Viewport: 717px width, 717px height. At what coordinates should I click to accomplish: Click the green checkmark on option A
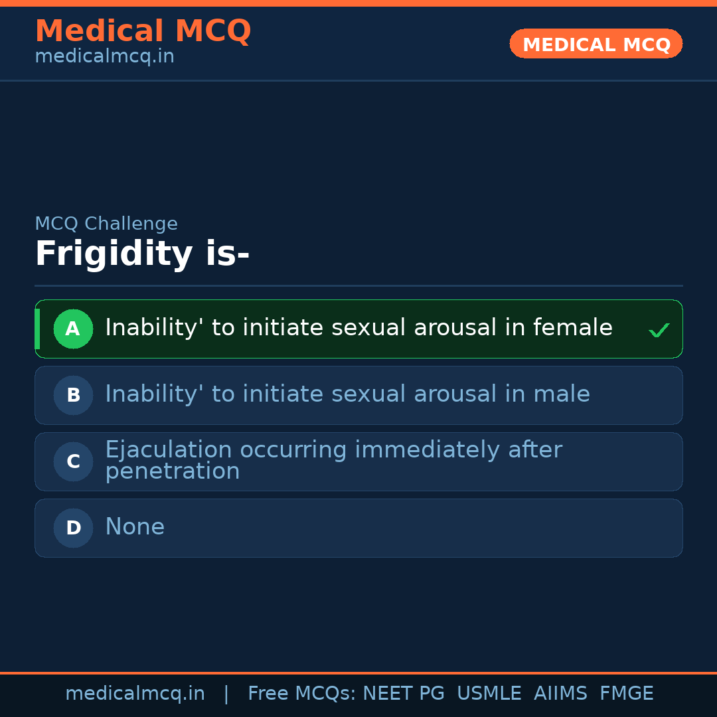click(659, 330)
